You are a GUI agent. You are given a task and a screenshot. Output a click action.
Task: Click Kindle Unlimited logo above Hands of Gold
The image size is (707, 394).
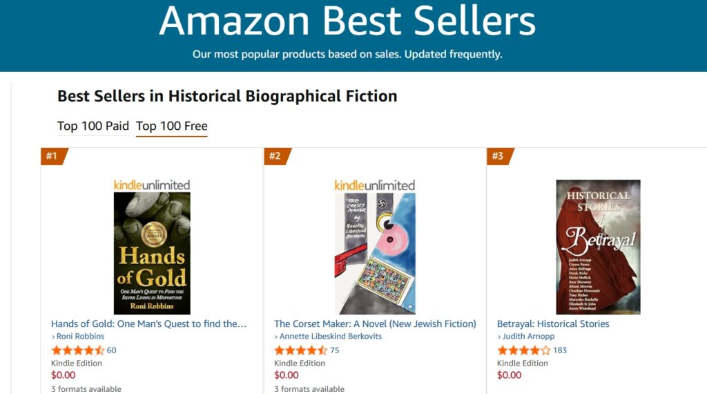tap(152, 185)
